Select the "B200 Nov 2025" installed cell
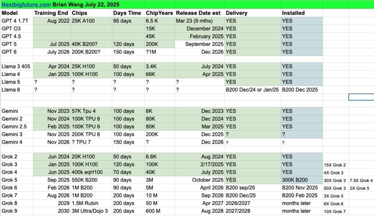Screen dimensions: 374x216 [302, 188]
